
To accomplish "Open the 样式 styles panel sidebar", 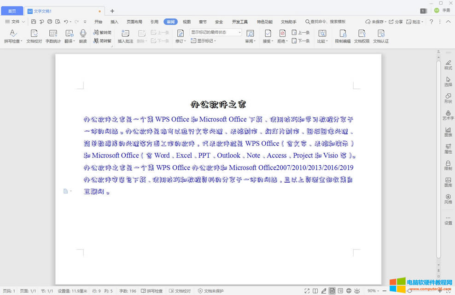I will click(448, 65).
